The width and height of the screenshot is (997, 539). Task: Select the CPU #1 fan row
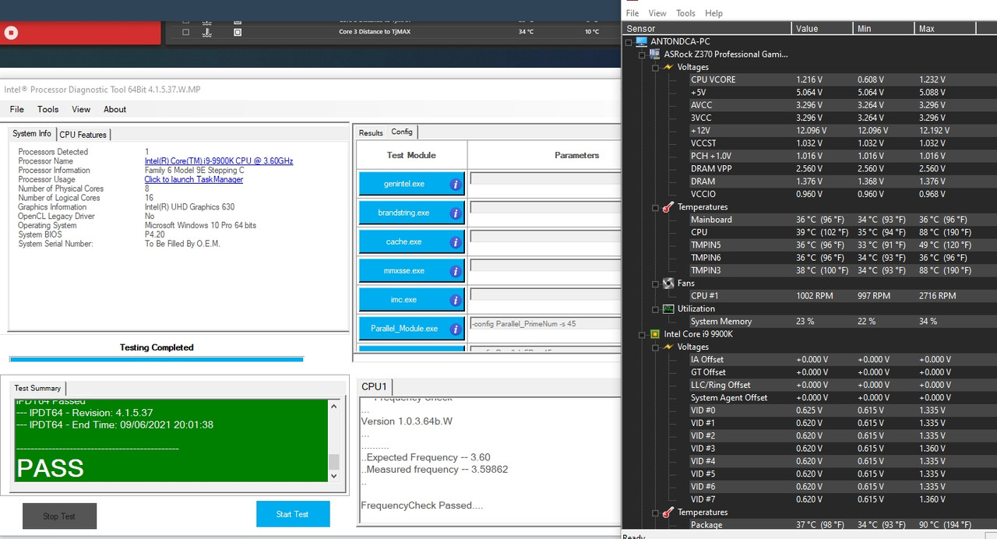coord(843,296)
